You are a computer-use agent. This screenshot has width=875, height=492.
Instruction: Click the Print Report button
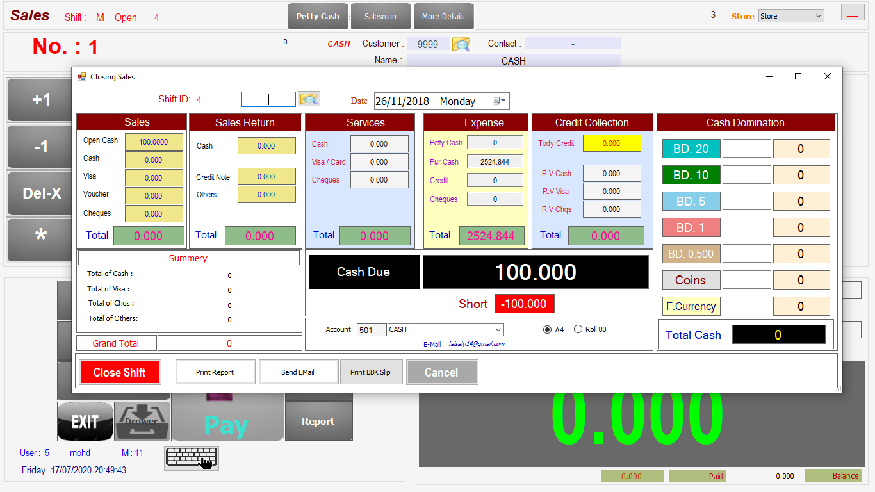click(215, 372)
